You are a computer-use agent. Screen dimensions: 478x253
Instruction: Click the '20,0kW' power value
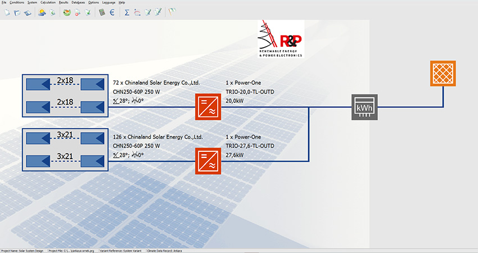tap(235, 101)
